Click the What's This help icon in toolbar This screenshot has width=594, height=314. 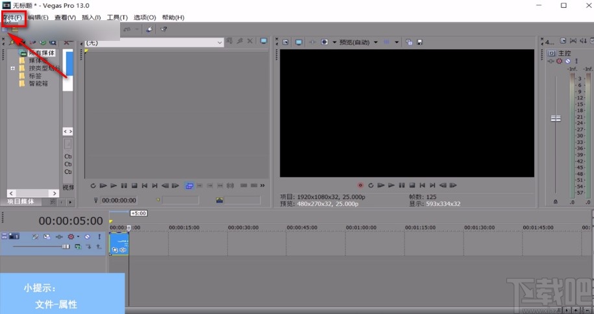click(164, 29)
